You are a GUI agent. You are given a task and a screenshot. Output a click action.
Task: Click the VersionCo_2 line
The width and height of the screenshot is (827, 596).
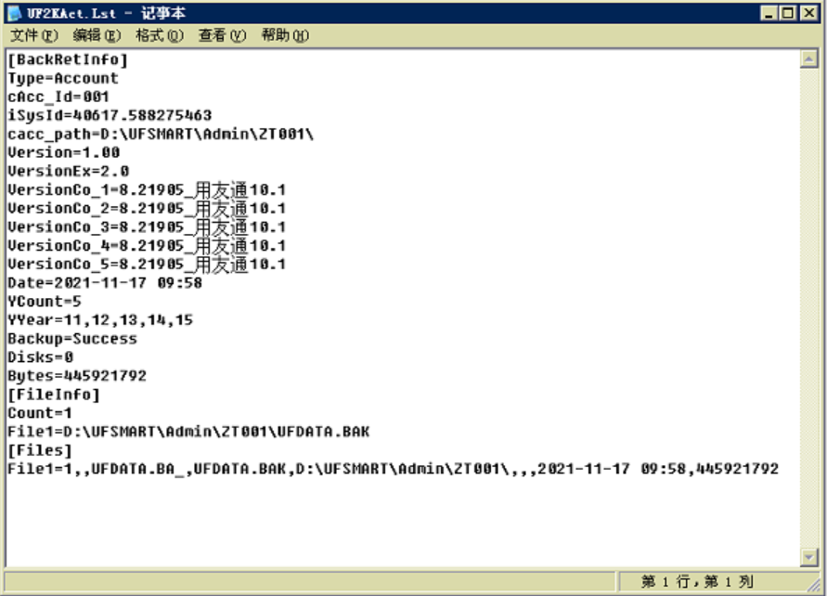click(x=147, y=208)
